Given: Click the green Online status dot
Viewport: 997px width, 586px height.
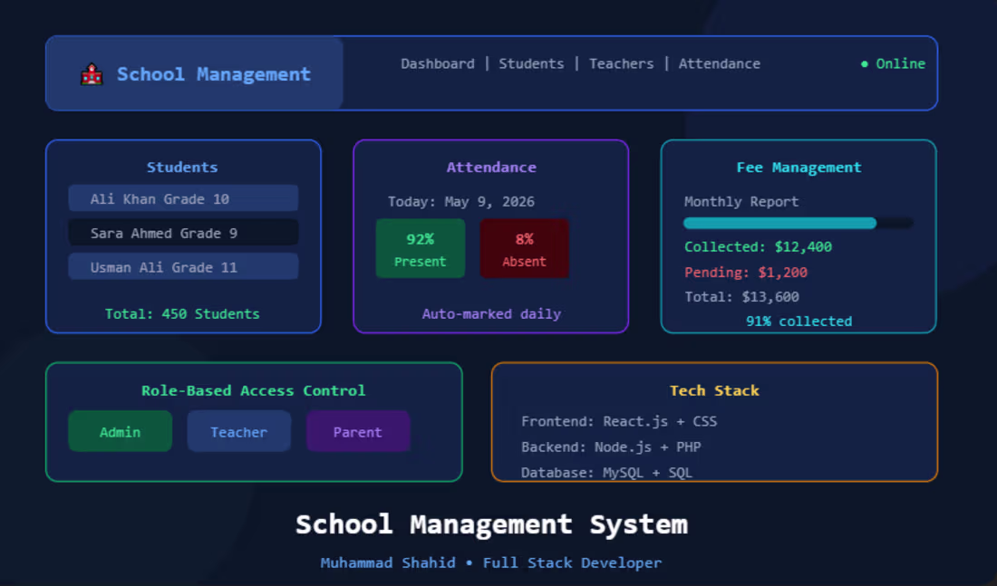Looking at the screenshot, I should 864,64.
